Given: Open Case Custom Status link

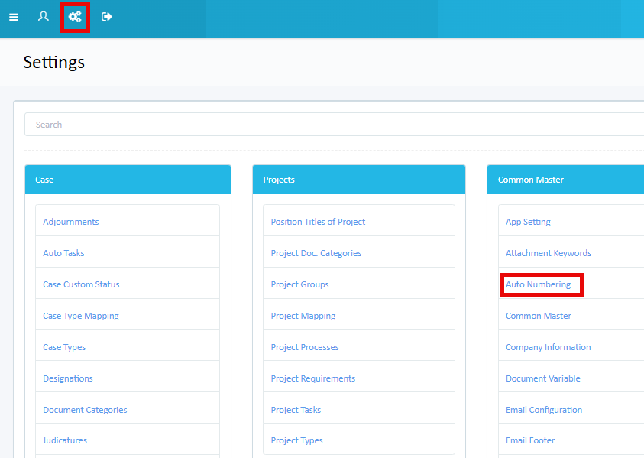Looking at the screenshot, I should (x=81, y=284).
